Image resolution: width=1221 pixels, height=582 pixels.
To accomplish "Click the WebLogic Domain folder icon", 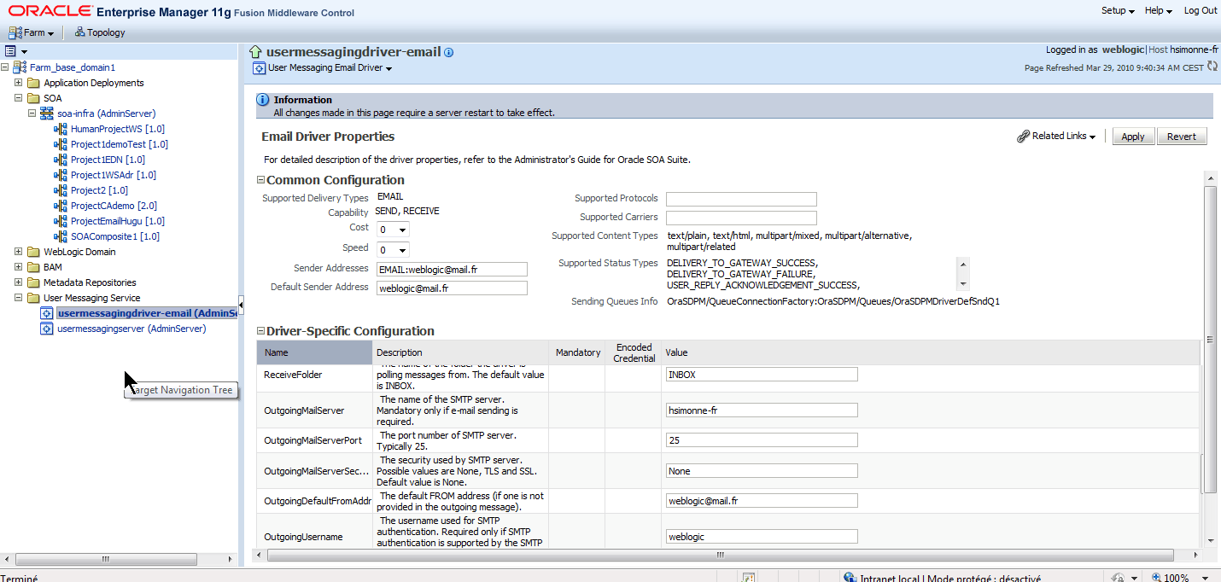I will tap(33, 252).
